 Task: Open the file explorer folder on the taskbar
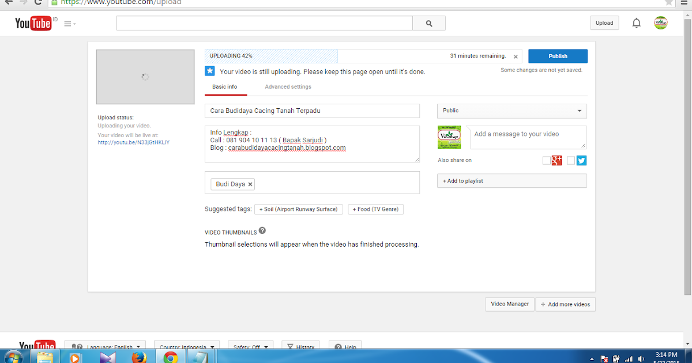coord(45,357)
